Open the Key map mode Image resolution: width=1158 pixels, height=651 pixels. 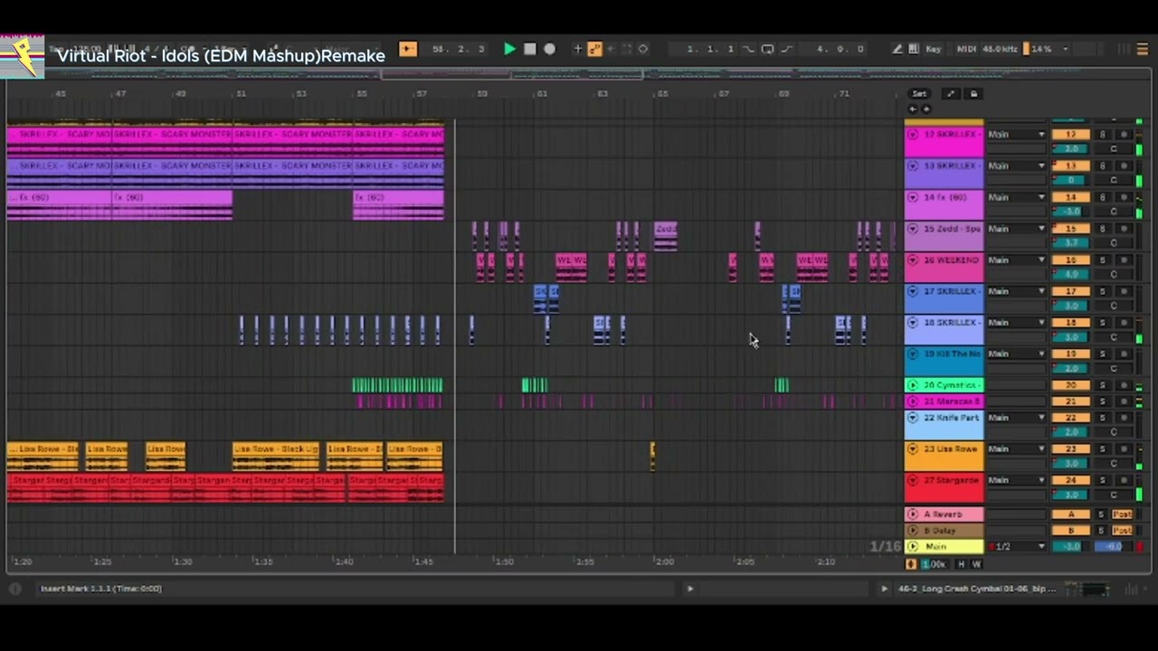(934, 49)
